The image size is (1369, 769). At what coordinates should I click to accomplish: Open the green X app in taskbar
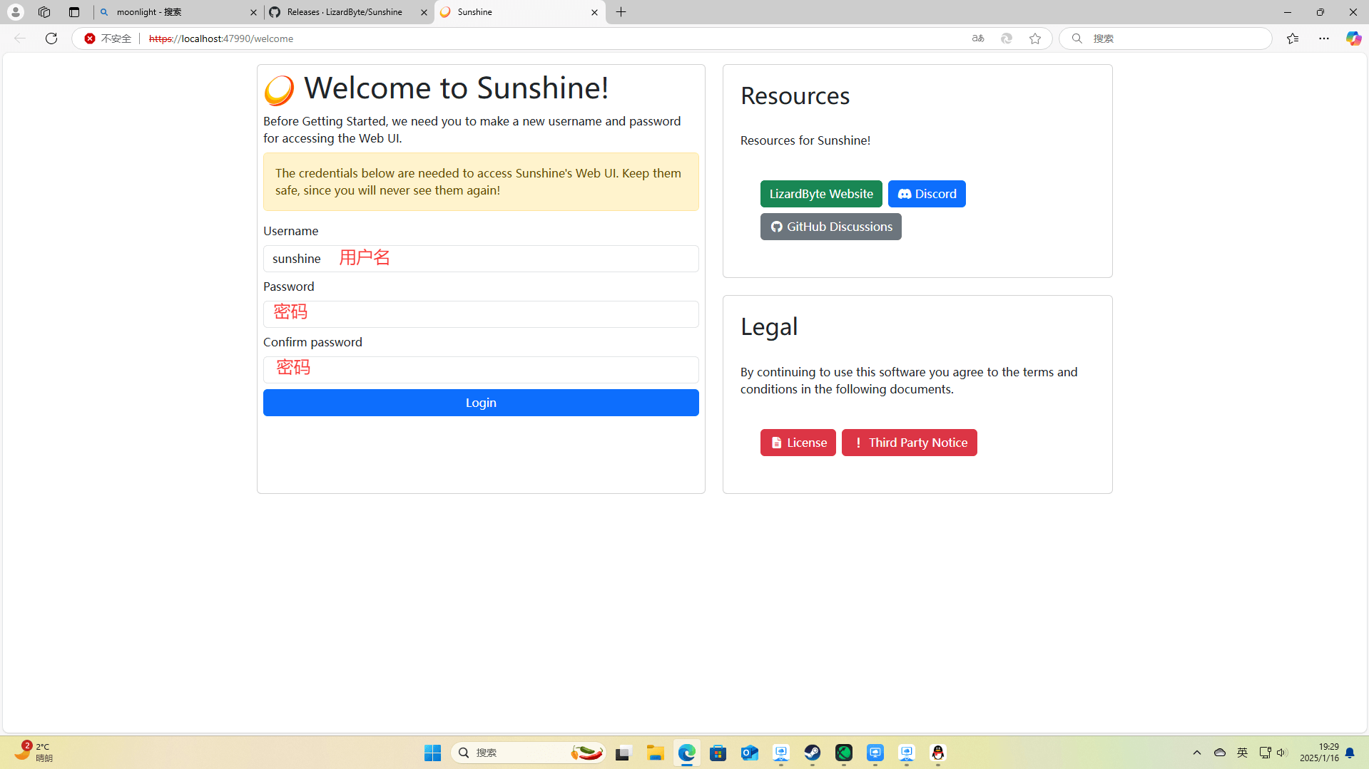click(x=844, y=753)
